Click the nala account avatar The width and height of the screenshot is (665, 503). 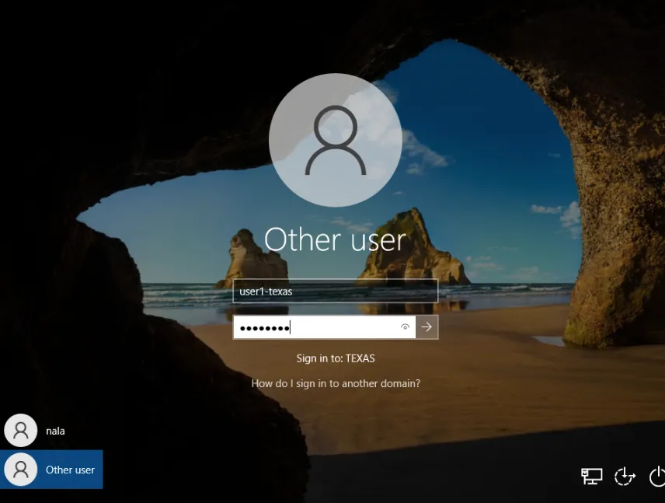21,431
